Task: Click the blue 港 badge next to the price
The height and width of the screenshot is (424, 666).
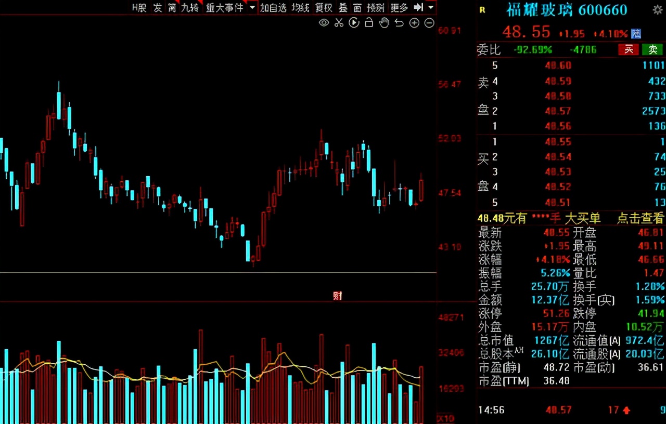Action: coord(636,34)
